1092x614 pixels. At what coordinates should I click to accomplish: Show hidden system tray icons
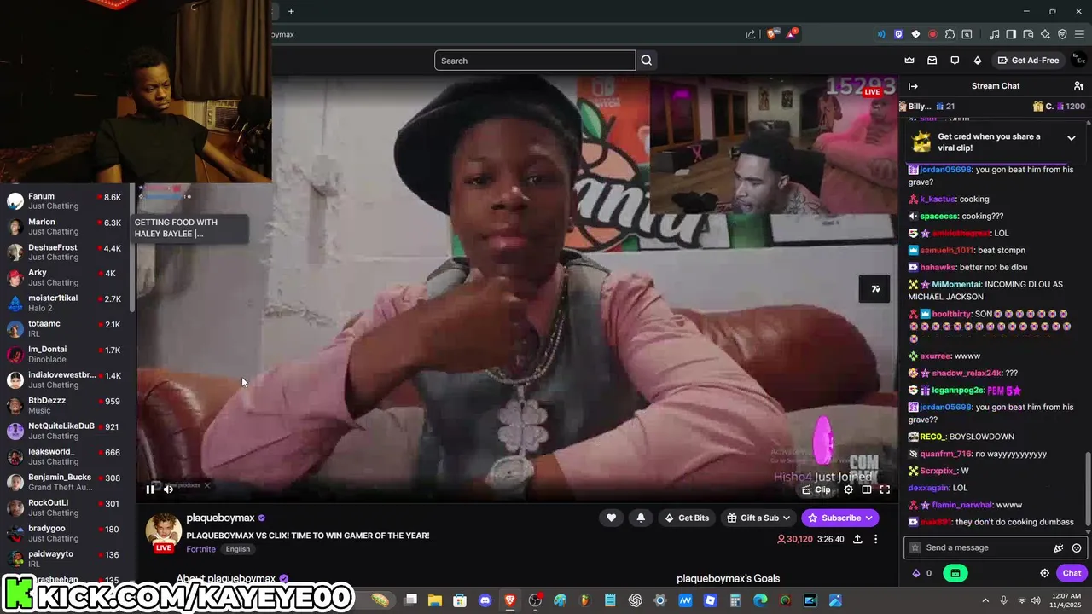click(x=985, y=600)
